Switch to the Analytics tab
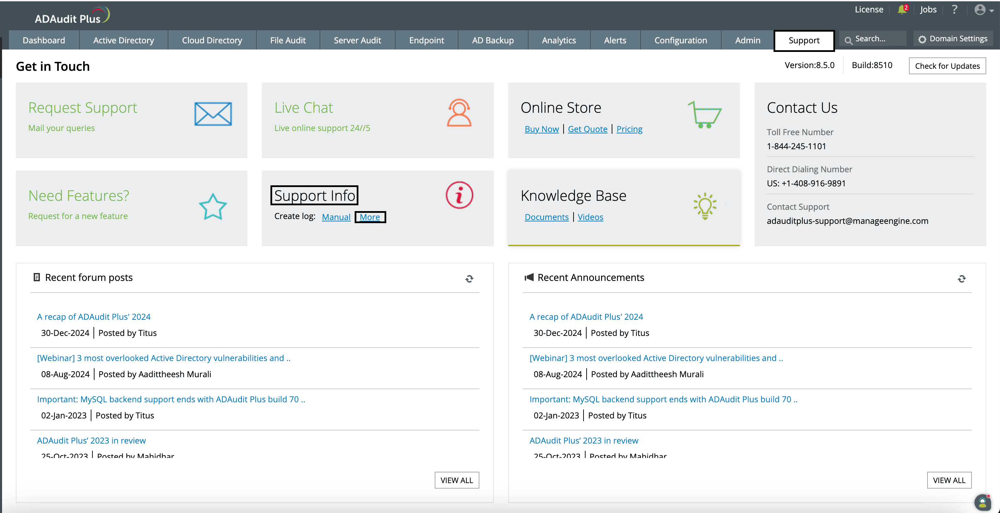The image size is (1000, 513). [x=559, y=40]
